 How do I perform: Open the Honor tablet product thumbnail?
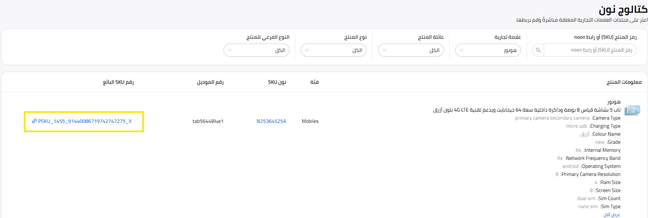click(x=632, y=110)
